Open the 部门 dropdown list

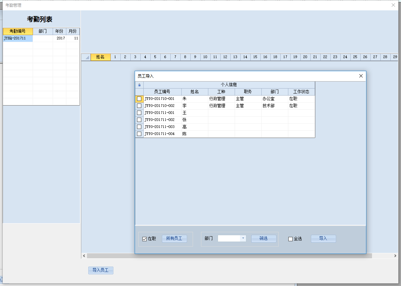coord(243,239)
